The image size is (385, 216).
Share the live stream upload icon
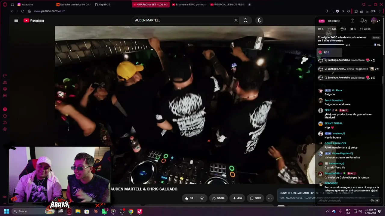coord(353,21)
